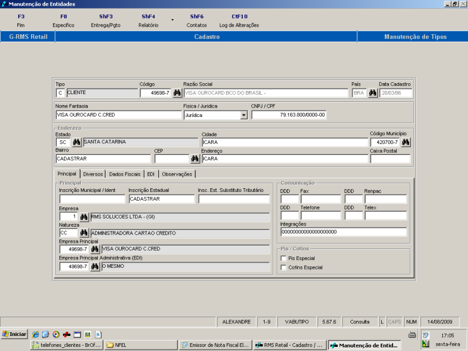Click the Renpac input field
This screenshot has height=351, width=468.
click(386, 199)
